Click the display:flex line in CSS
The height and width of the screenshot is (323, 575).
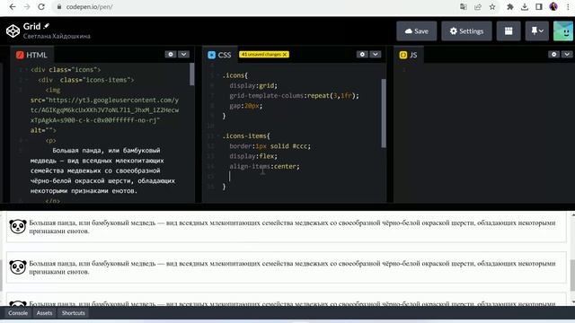[x=253, y=156]
